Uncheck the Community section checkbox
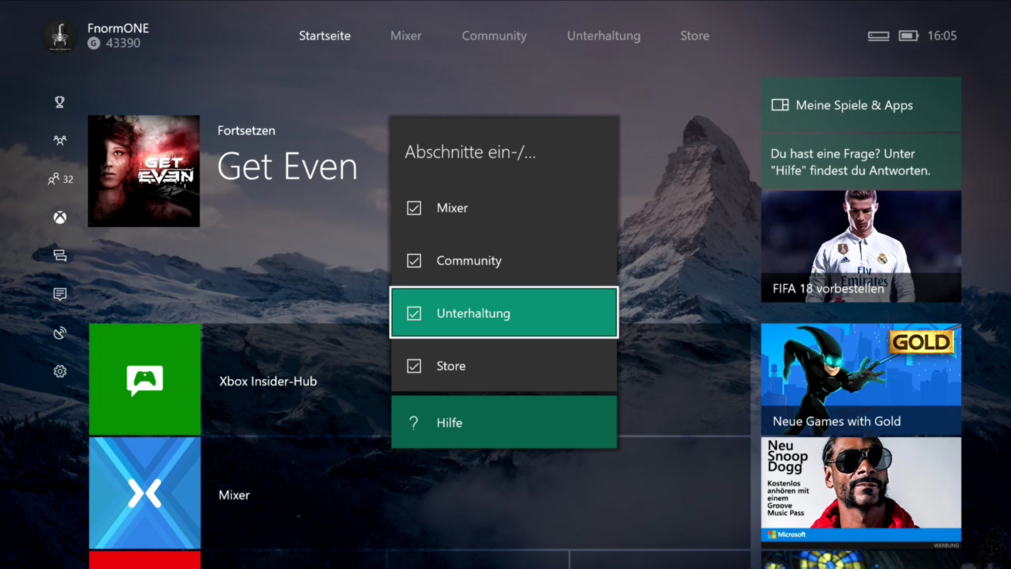 coord(414,261)
